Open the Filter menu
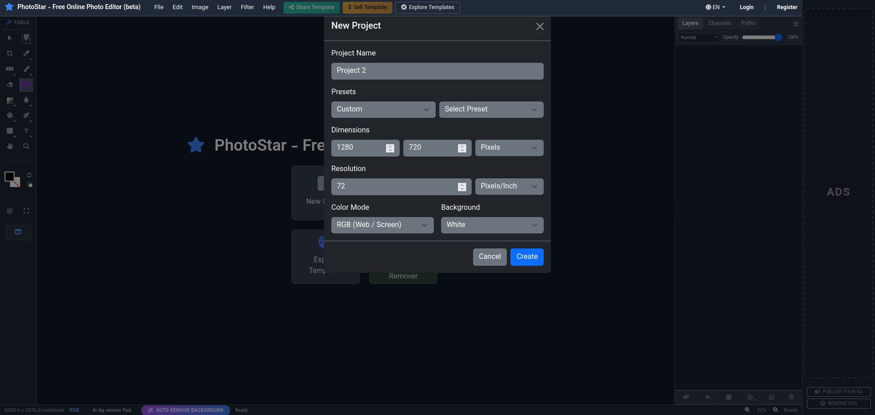Viewport: 875px width, 415px height. tap(247, 7)
